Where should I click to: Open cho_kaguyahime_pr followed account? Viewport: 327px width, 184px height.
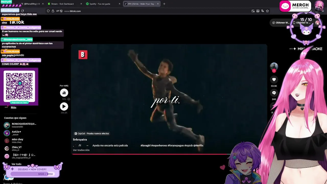coord(20,156)
